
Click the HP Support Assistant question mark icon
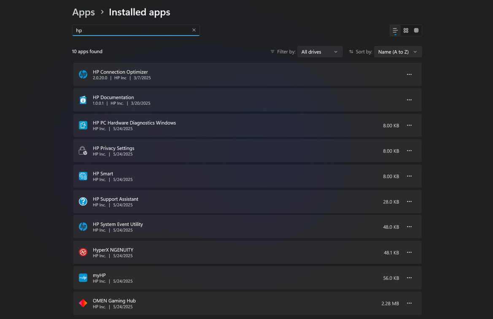pos(83,201)
